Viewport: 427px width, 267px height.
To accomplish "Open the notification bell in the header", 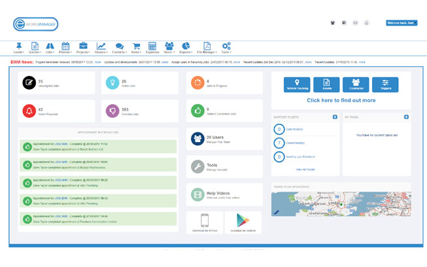I will (366, 23).
